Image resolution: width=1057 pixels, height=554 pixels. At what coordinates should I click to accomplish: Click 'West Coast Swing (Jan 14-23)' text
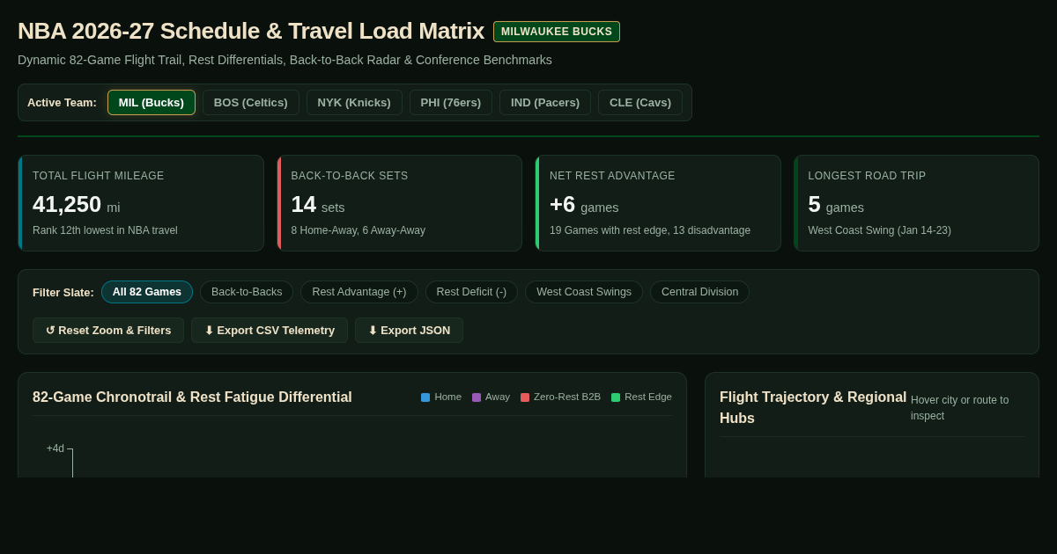880,230
